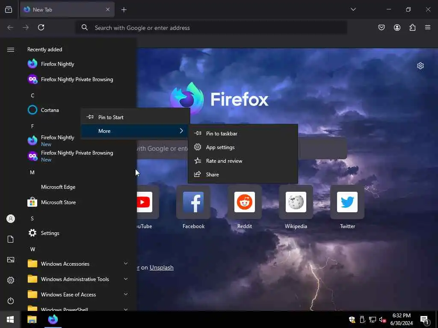Image resolution: width=438 pixels, height=328 pixels.
Task: Launch Firefox Nightly under Recently added
Action: tap(78, 64)
